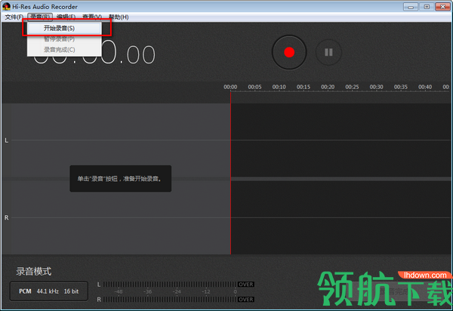This screenshot has height=311, width=453.
Task: Click the 00:35 timeline marker
Action: 401,87
